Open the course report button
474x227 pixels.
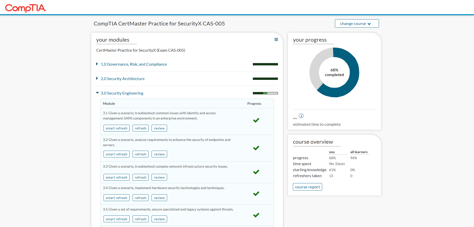[307, 187]
